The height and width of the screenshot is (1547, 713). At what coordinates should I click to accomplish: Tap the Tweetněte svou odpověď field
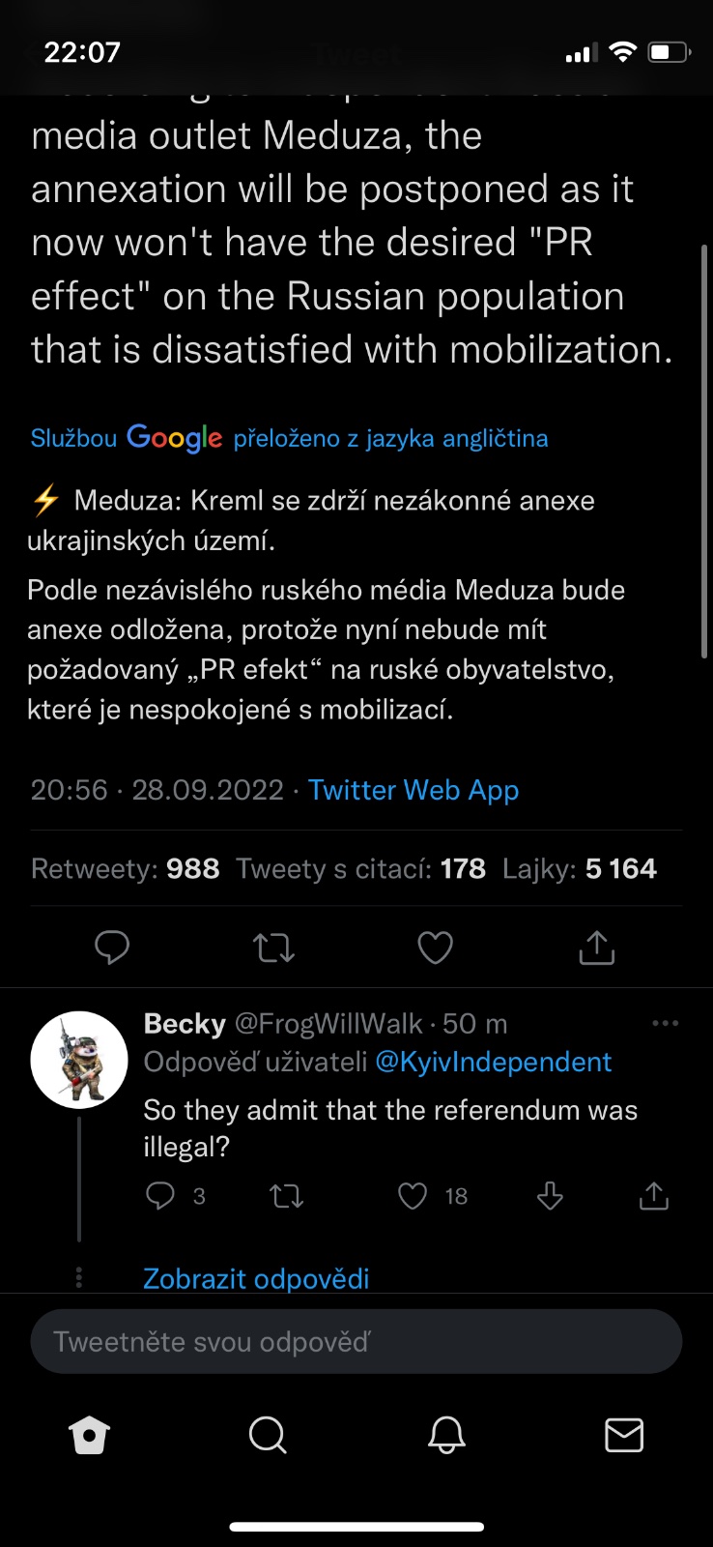pos(356,1342)
